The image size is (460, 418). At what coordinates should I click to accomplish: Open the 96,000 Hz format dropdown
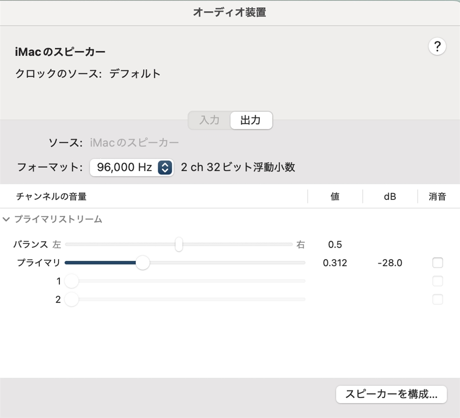[125, 167]
